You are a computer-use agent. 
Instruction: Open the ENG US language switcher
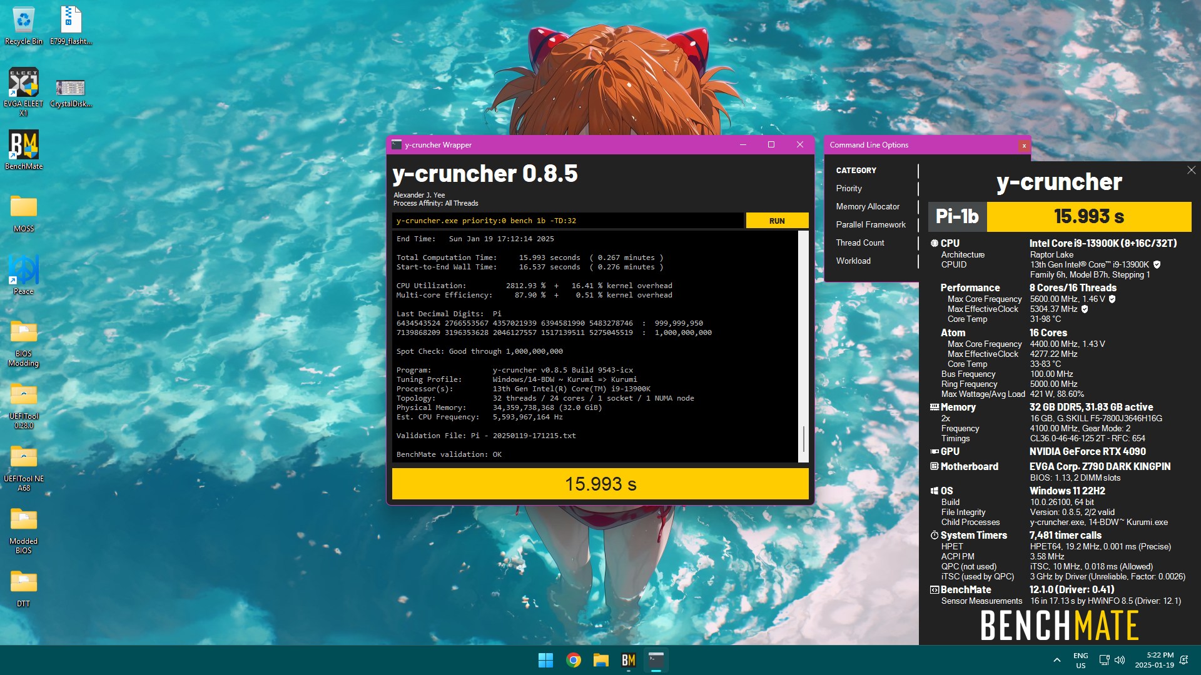(1081, 660)
